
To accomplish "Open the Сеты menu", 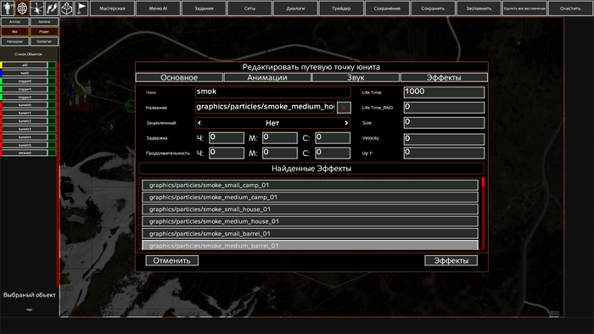I will tap(249, 8).
